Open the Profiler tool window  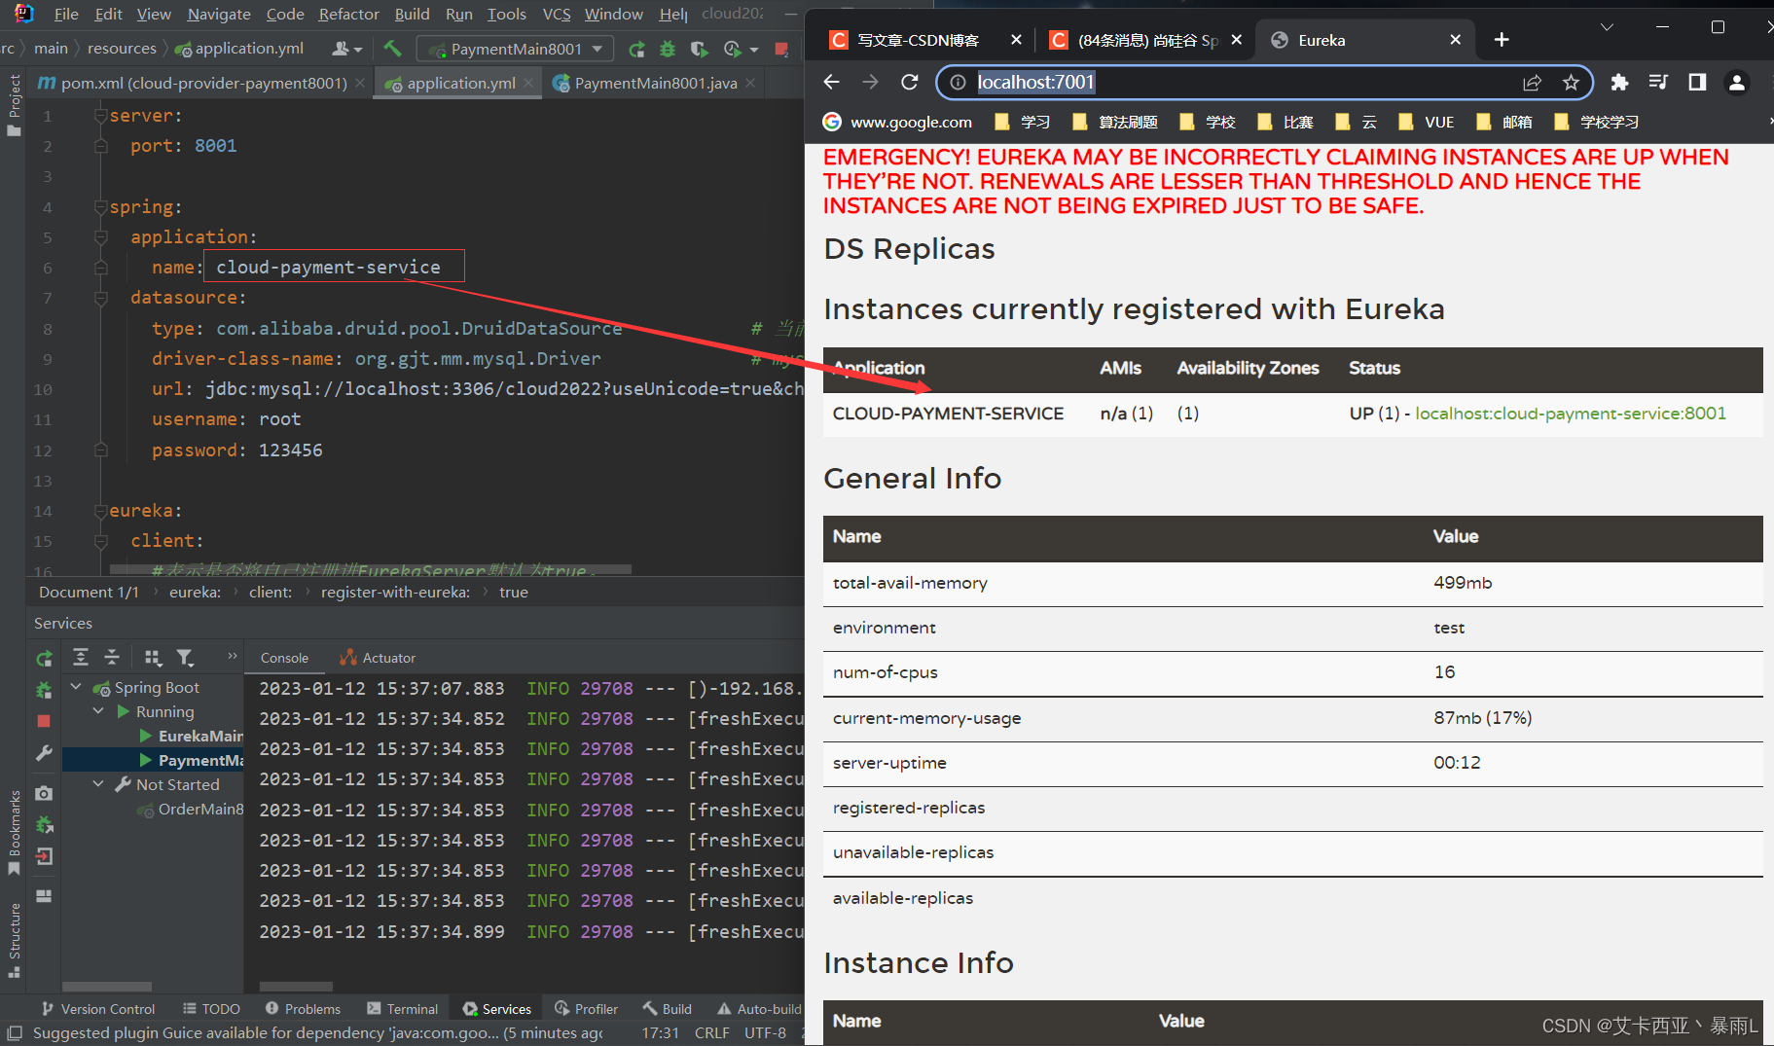586,1009
